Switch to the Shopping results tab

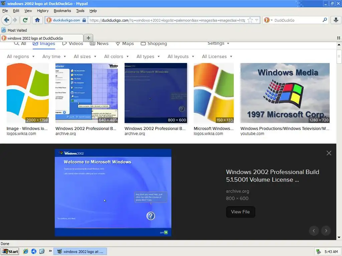(x=154, y=44)
